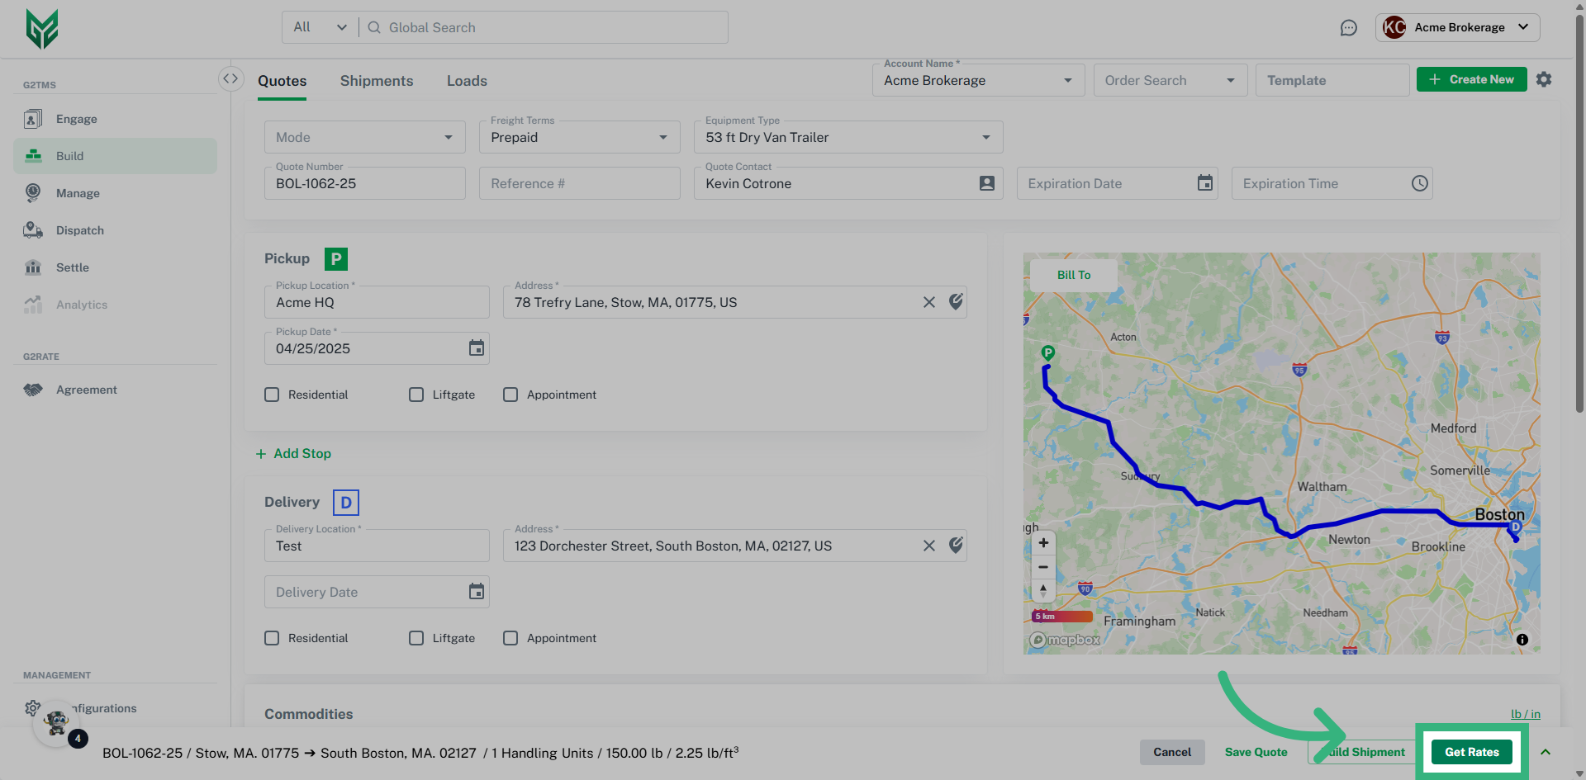This screenshot has width=1586, height=780.
Task: Open the Pickup Date calendar picker
Action: click(x=477, y=348)
